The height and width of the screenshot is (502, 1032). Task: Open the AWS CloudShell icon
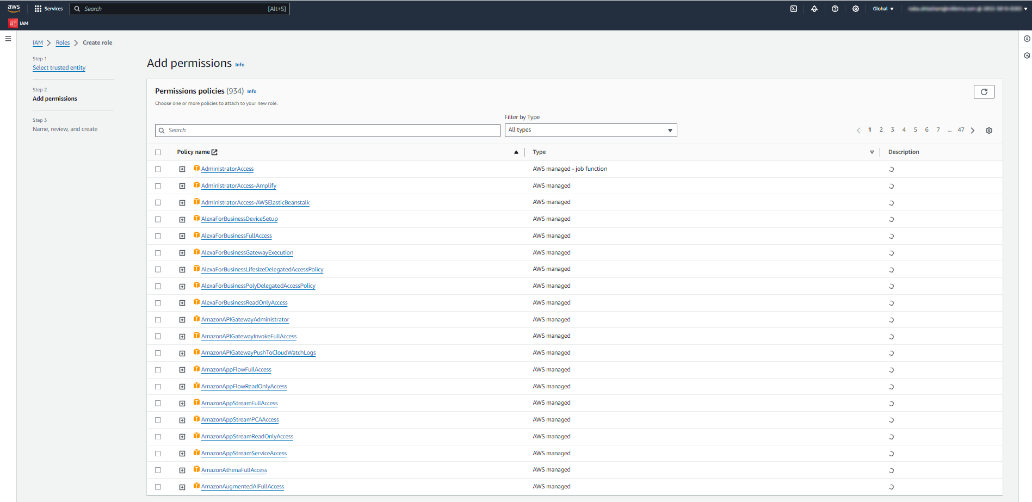click(x=794, y=9)
